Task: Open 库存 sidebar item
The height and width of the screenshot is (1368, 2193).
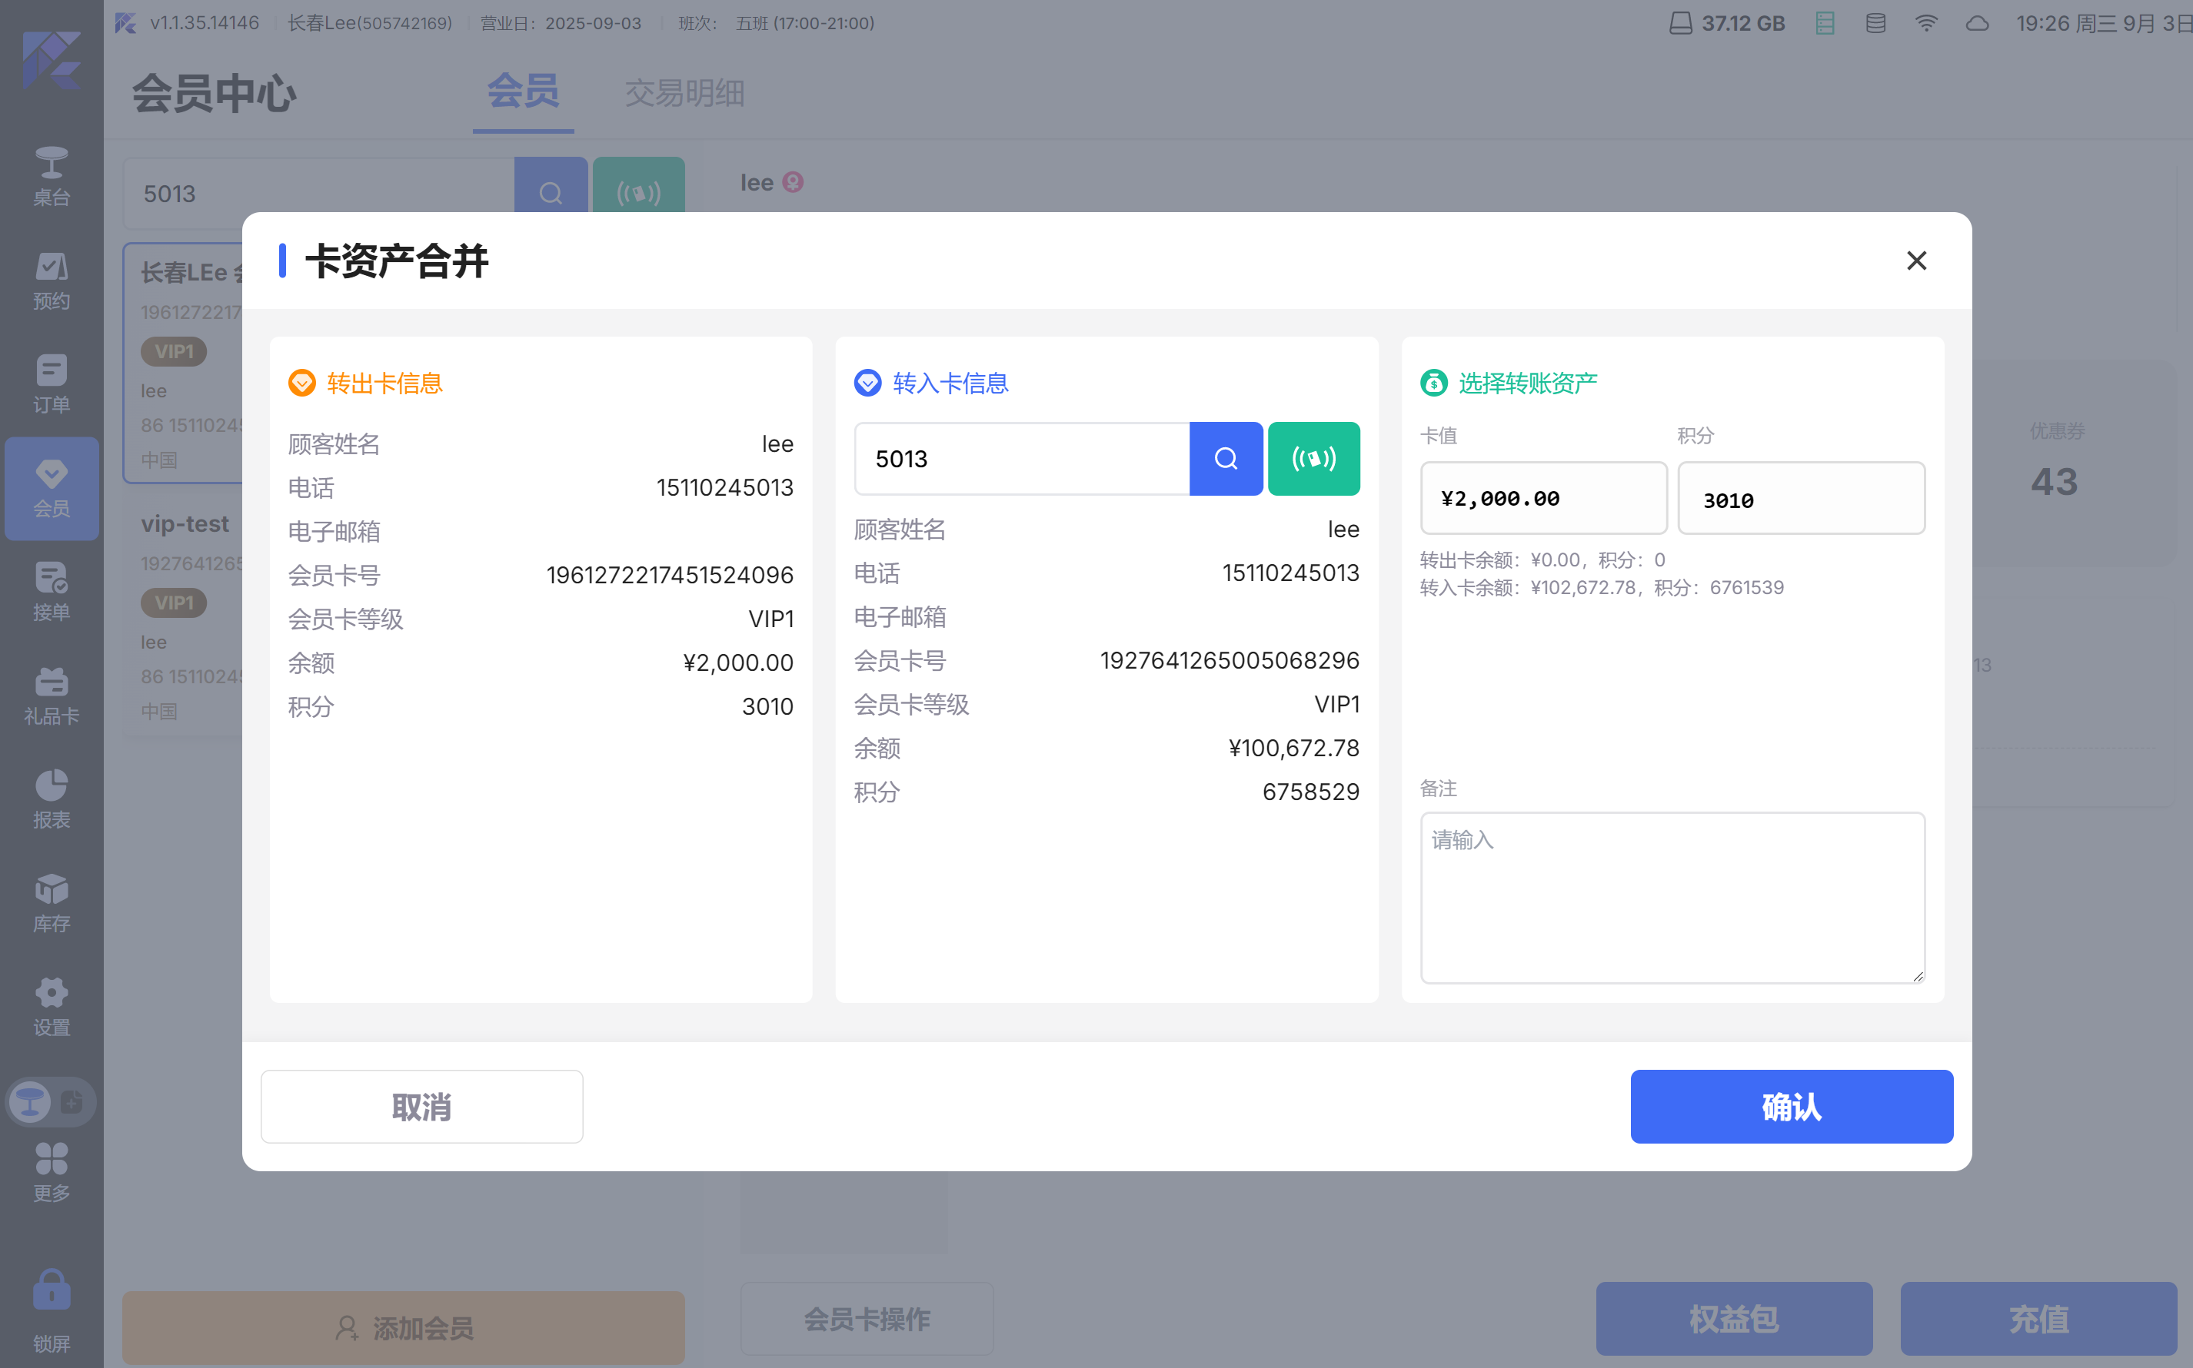Action: click(x=52, y=904)
